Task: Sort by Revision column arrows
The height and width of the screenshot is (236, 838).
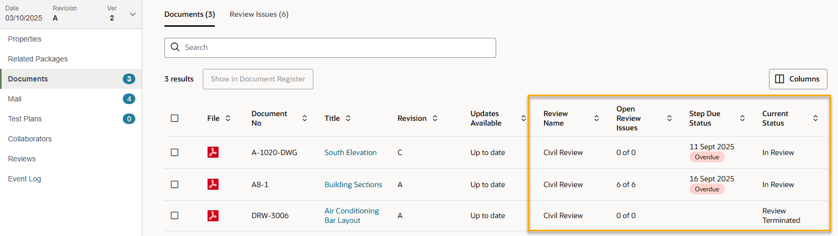Action: (x=435, y=118)
